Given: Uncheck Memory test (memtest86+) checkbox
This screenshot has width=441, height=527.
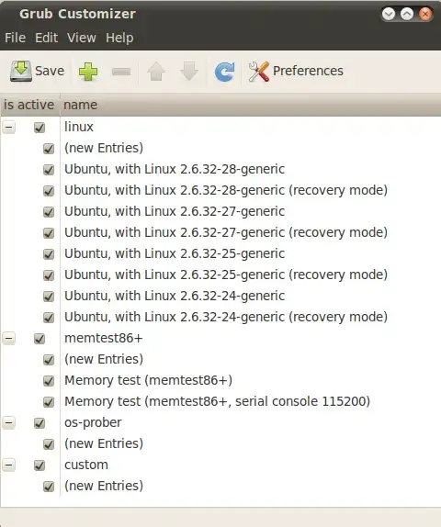Looking at the screenshot, I should tap(49, 381).
